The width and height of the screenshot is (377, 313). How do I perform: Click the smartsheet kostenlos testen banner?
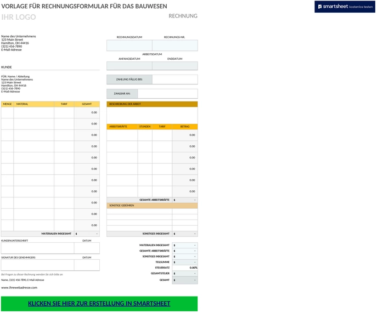tap(345, 7)
